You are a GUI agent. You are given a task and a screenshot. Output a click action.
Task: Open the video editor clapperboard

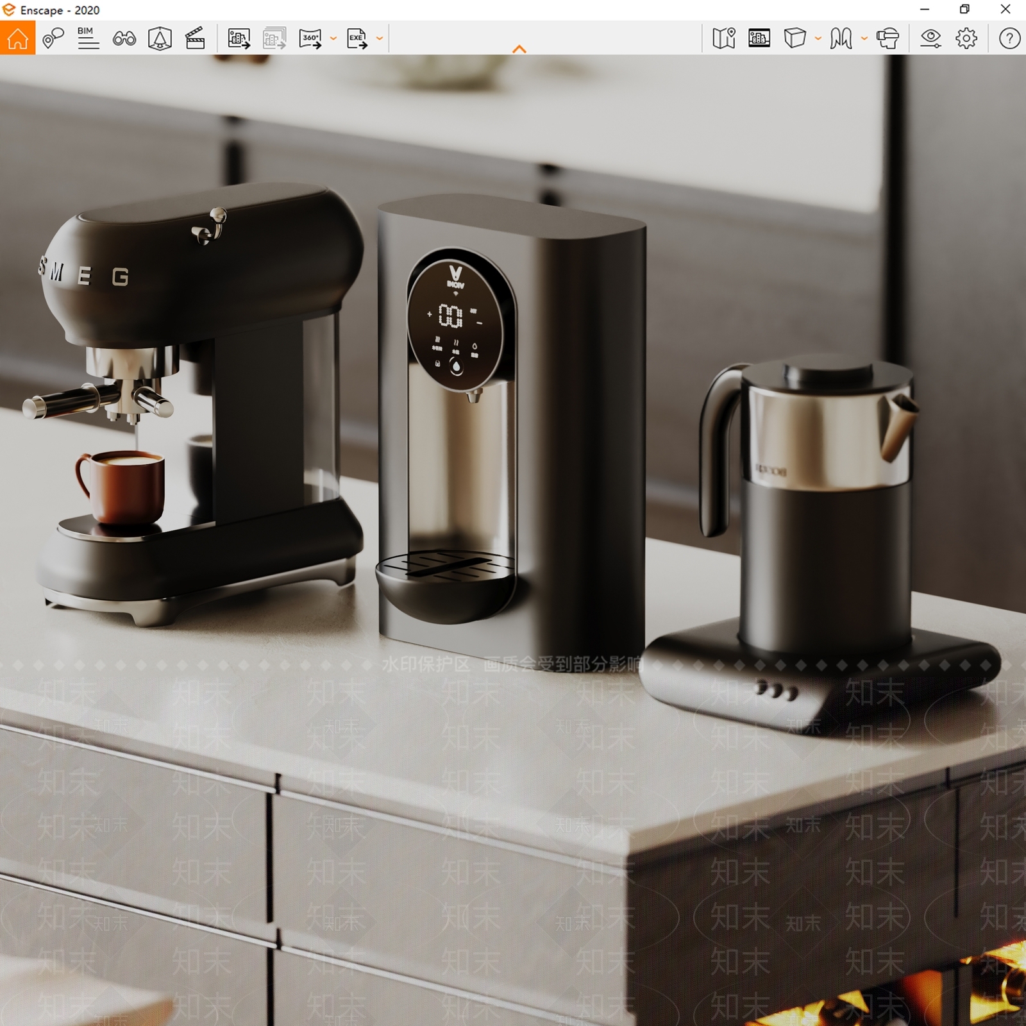[195, 38]
